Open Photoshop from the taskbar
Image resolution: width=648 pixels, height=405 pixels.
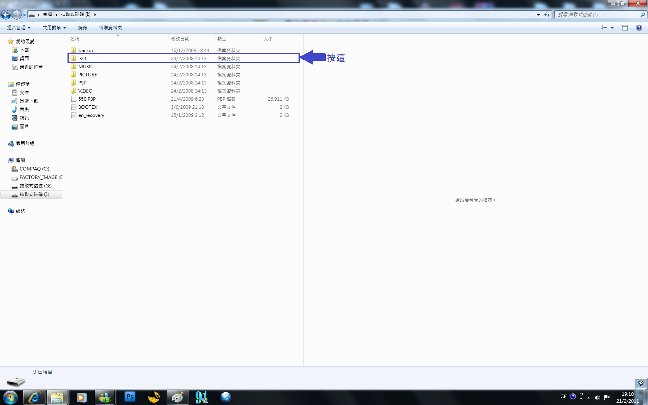click(x=130, y=397)
